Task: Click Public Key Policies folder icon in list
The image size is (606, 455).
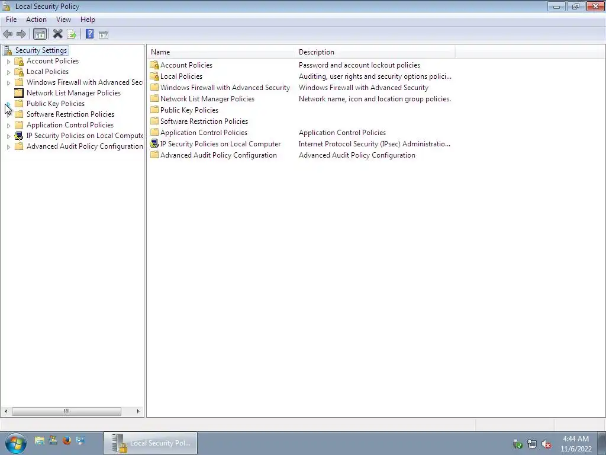Action: pyautogui.click(x=154, y=110)
